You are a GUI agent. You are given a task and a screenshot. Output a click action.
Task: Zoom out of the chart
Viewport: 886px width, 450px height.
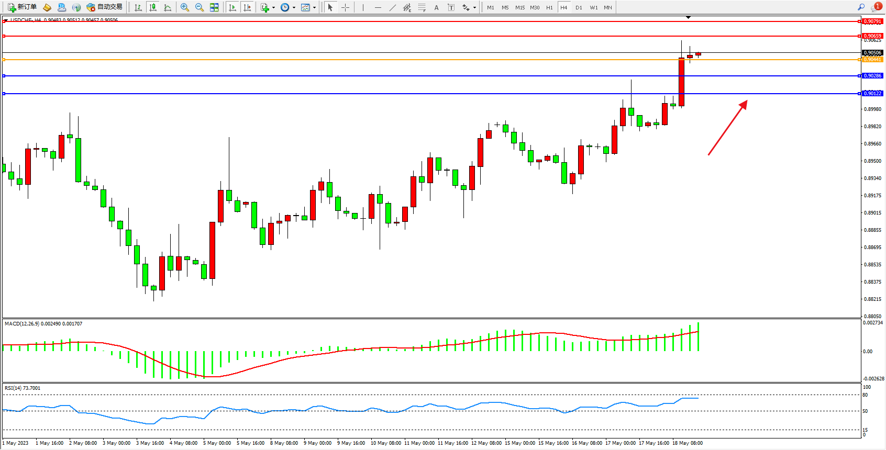click(x=200, y=7)
